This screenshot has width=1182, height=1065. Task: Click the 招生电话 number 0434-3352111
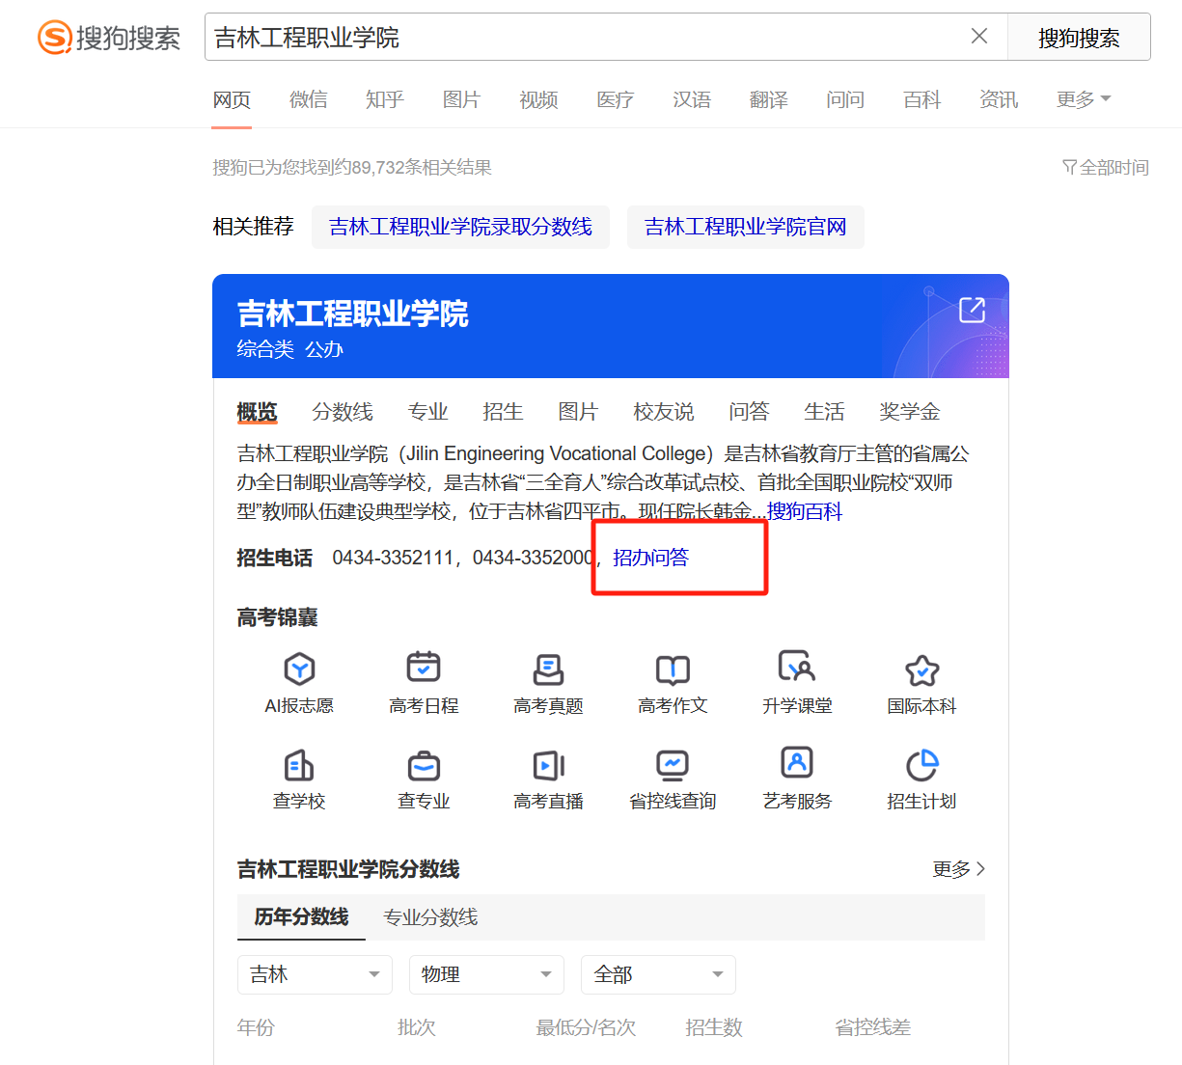coord(393,558)
